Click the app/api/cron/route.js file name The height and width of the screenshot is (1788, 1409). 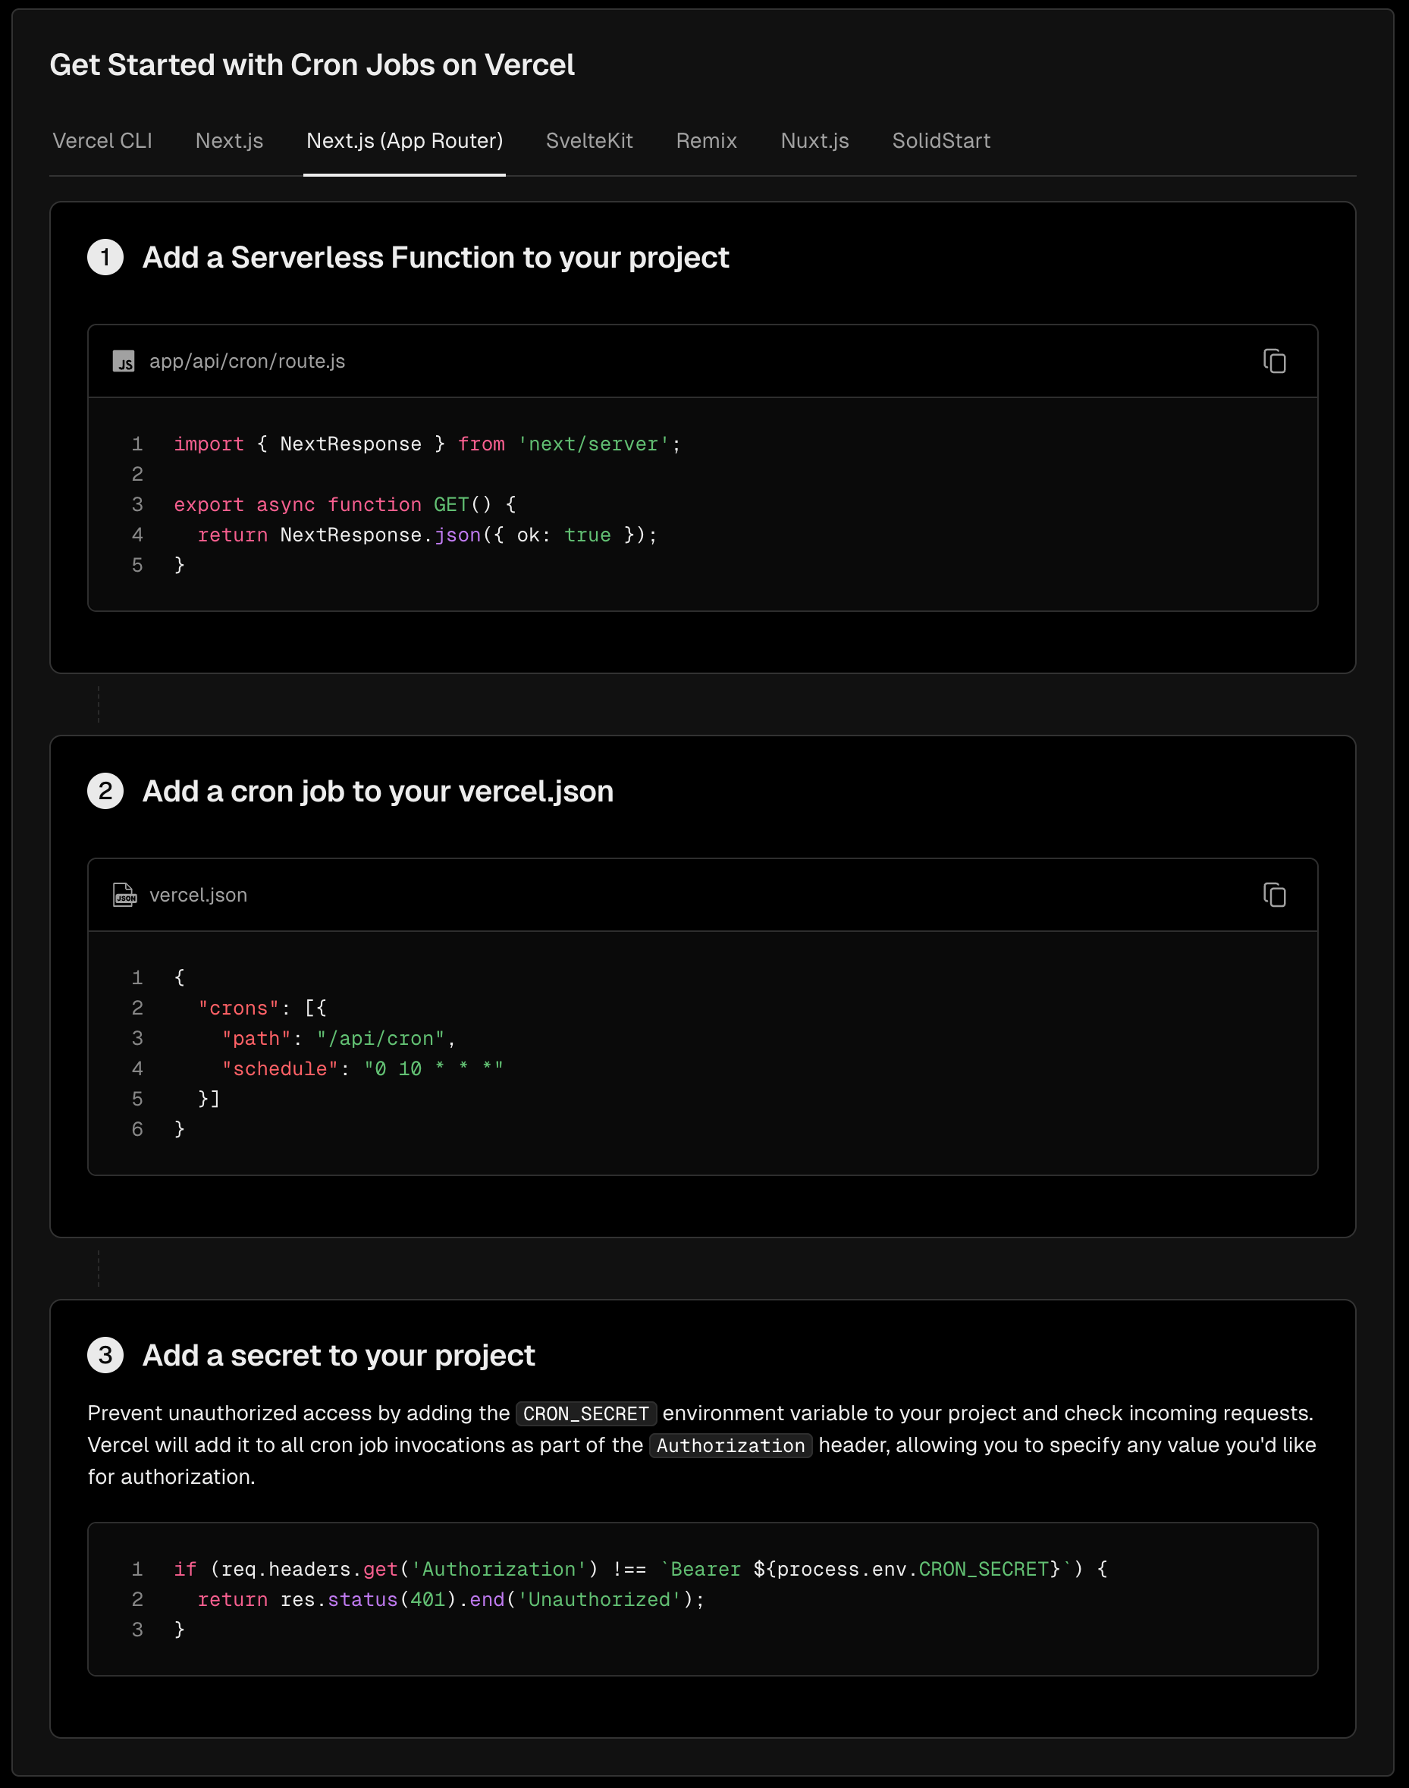point(246,361)
